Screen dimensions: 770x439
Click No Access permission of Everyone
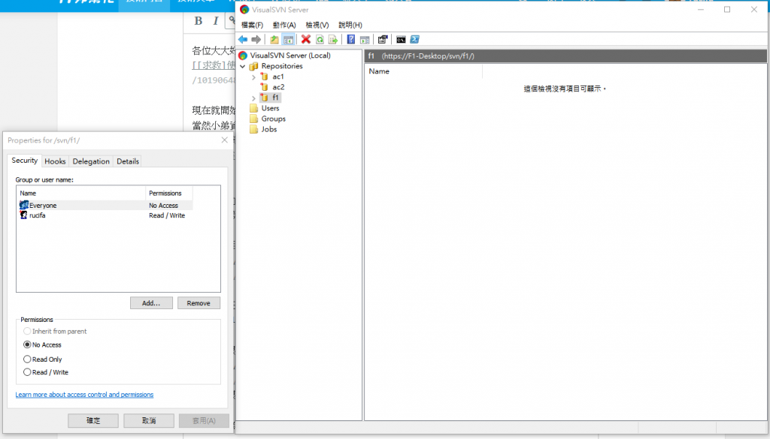163,206
